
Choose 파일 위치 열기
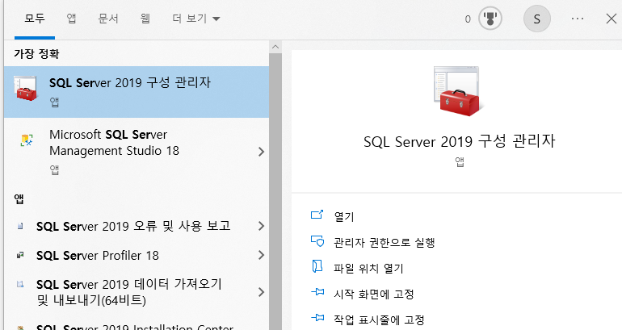click(x=368, y=268)
